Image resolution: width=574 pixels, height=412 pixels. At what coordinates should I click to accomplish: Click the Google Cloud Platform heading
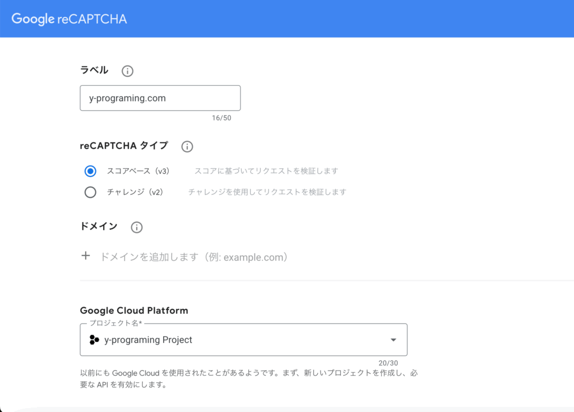tap(134, 311)
